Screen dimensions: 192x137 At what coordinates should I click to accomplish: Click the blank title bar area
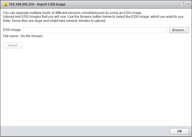click(x=123, y=4)
